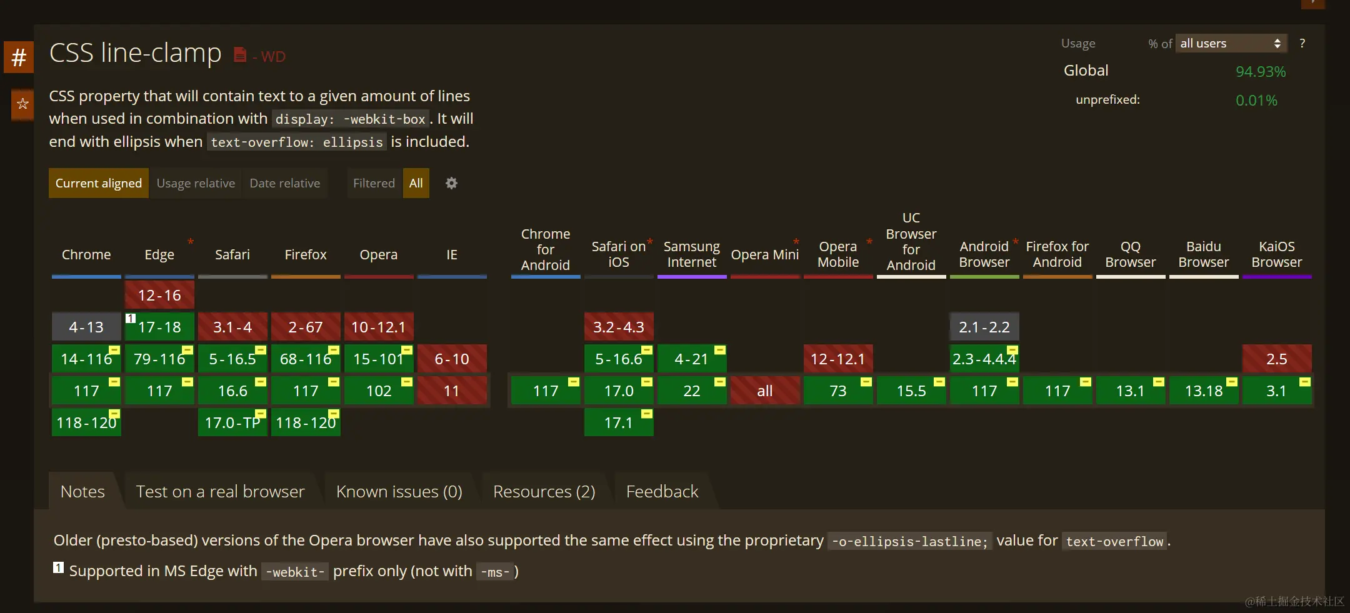Click the Firefox column header
1350x613 pixels.
point(306,254)
